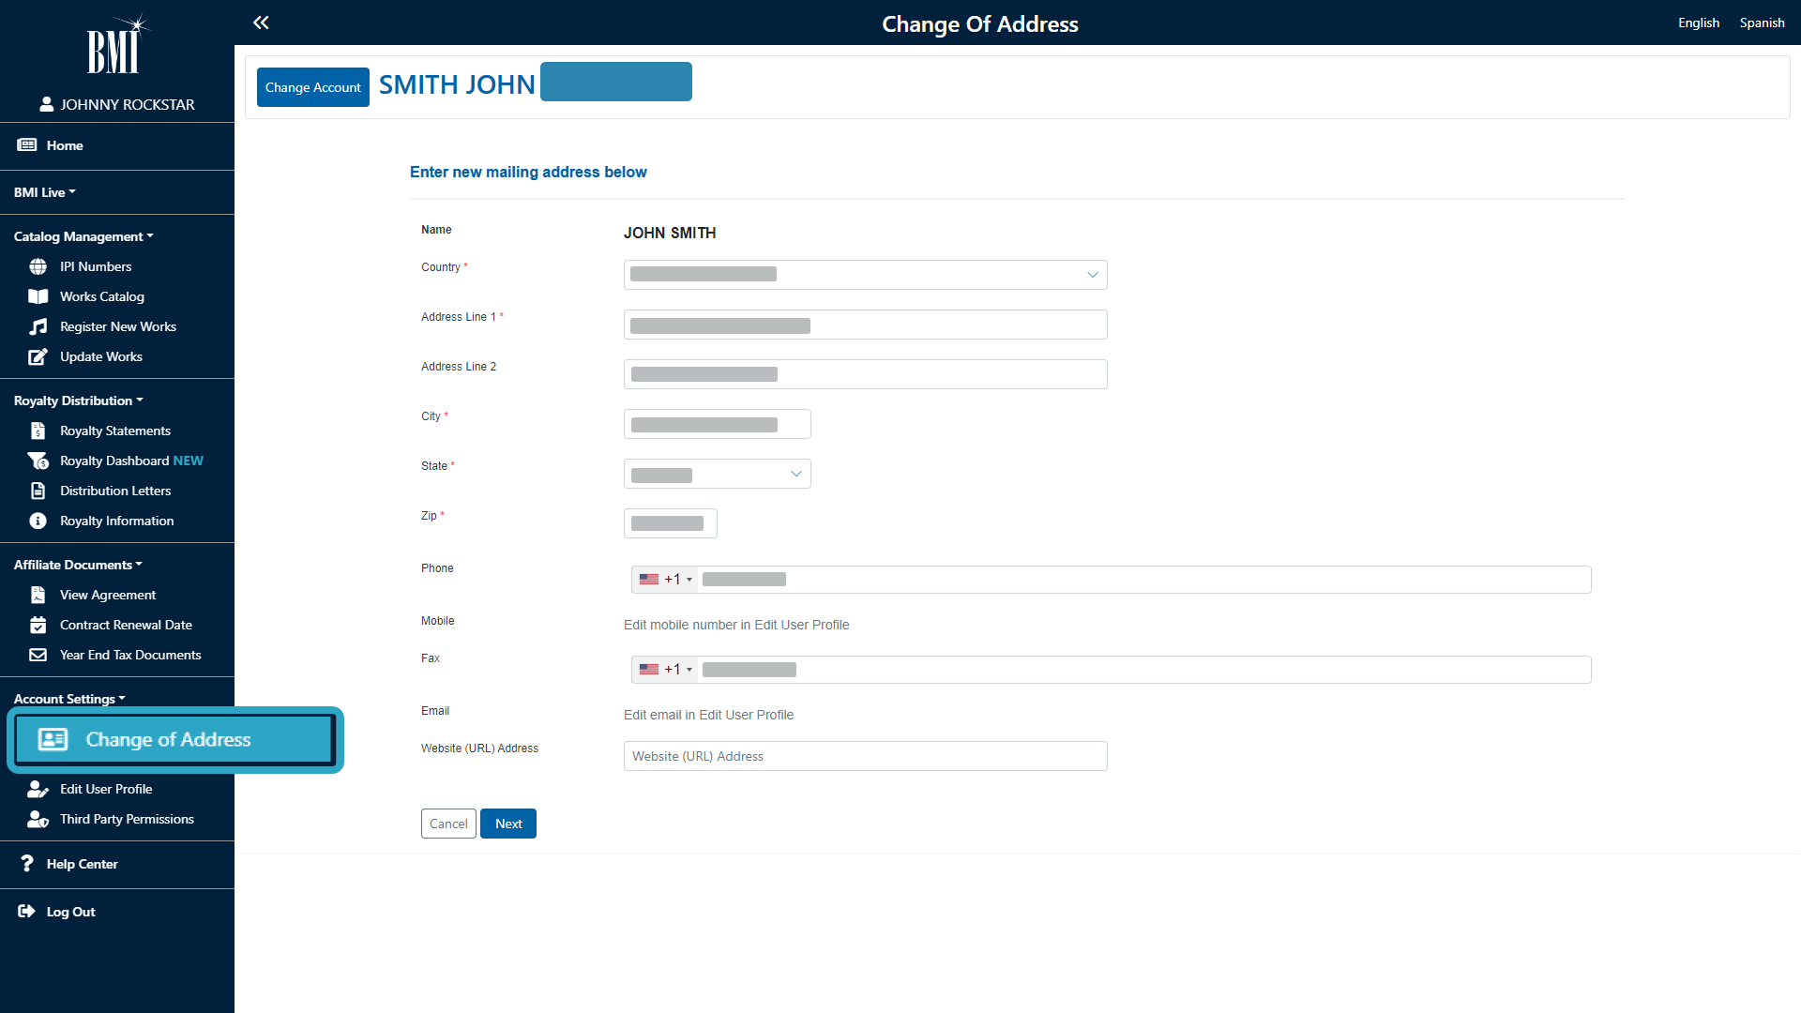Click the Next button
1801x1013 pixels.
point(507,824)
